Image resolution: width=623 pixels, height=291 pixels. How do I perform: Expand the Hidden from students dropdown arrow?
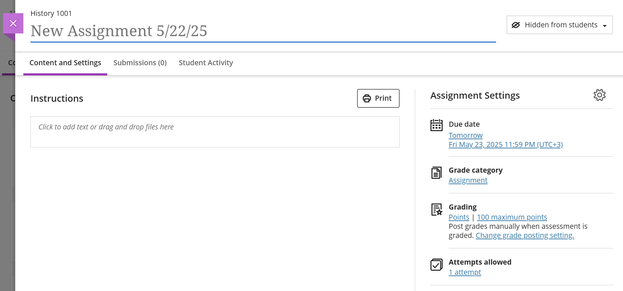pyautogui.click(x=605, y=26)
